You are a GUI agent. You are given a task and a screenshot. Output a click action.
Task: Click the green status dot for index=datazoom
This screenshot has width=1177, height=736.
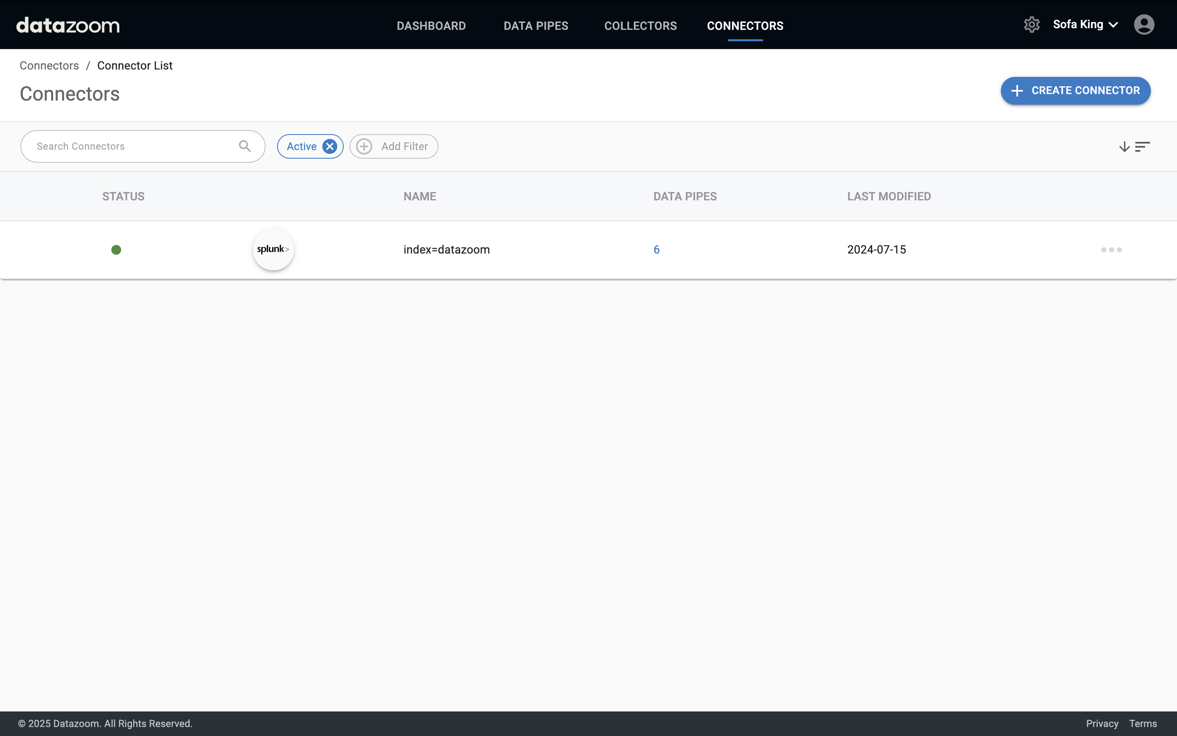[116, 250]
